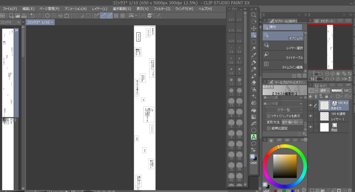Hide レイヤー 1 layer visibility eye
Image resolution: width=355 pixels, height=192 pixels.
click(x=311, y=116)
